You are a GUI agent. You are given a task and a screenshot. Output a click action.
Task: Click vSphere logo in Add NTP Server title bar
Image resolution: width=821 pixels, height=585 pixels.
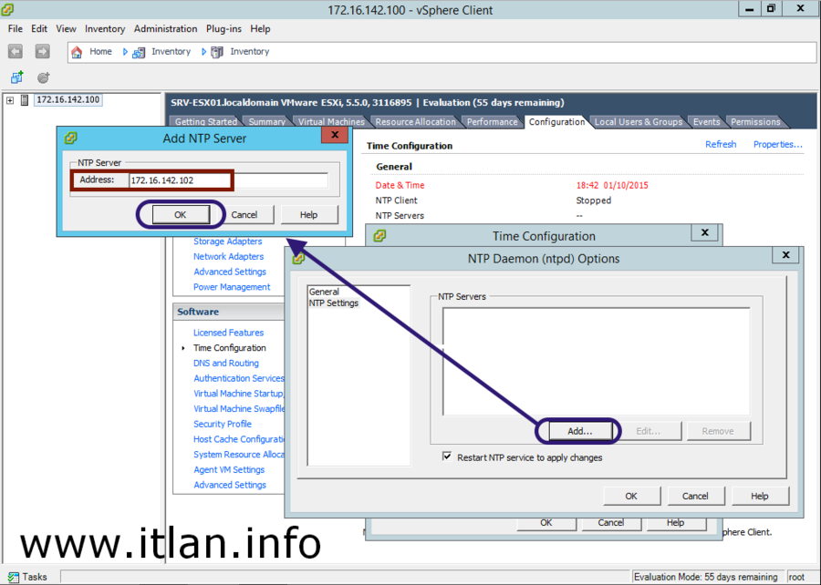tap(71, 139)
